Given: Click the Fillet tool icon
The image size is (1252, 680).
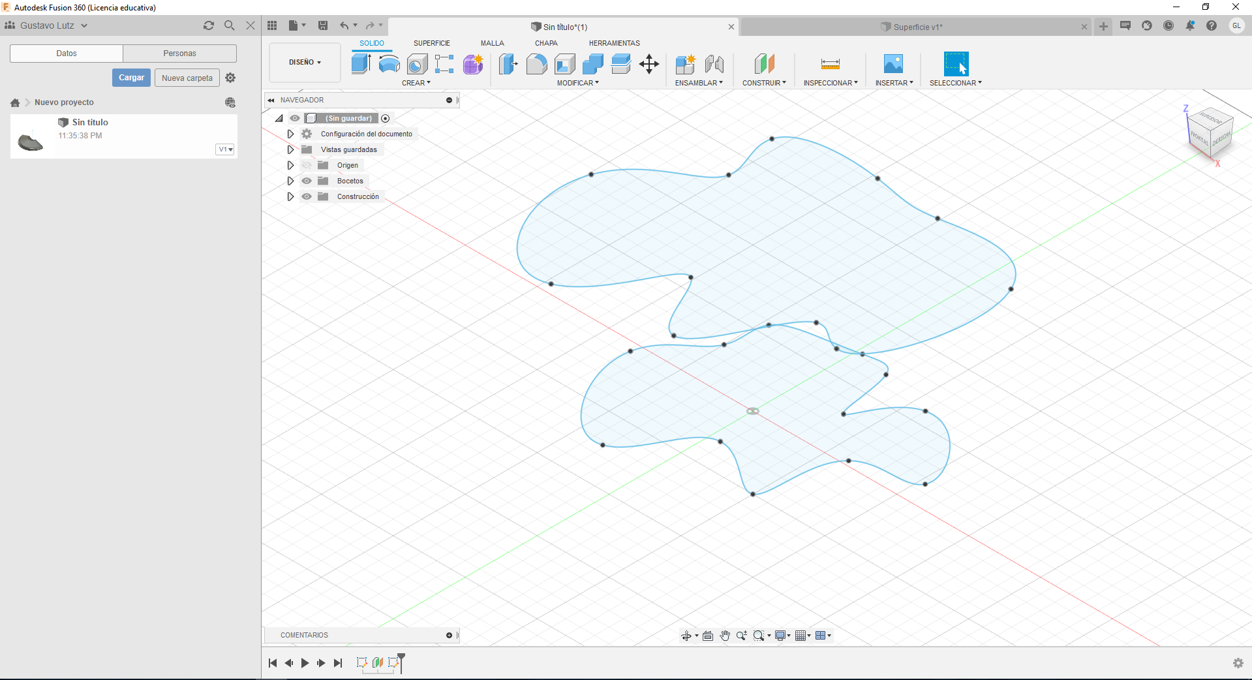Looking at the screenshot, I should (536, 64).
